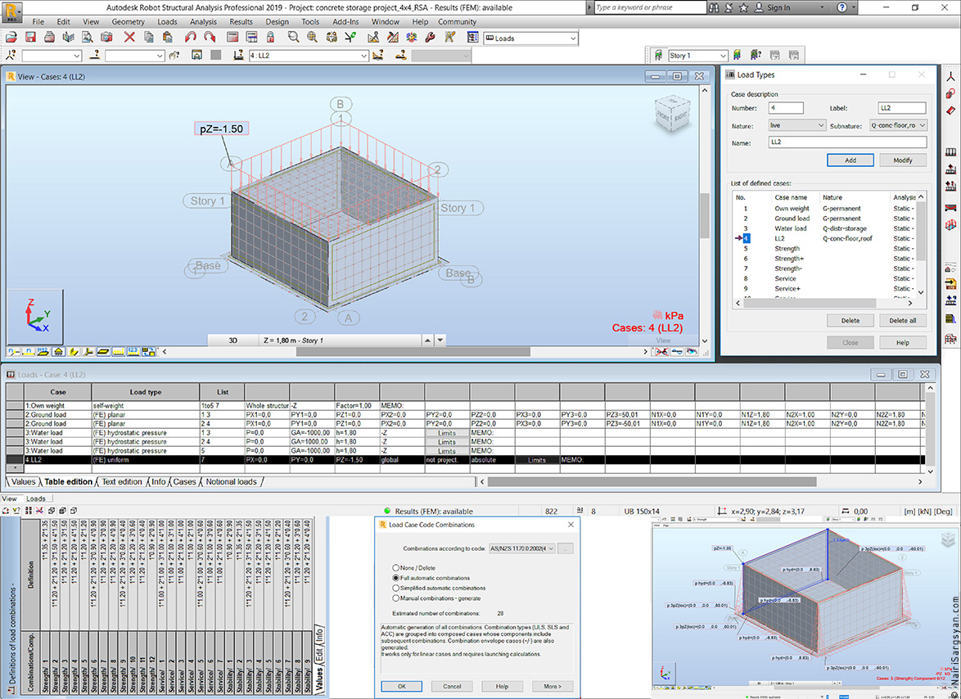Screen dimensions: 961x699
Task: Open a project with the folder icon
Action: 11,38
